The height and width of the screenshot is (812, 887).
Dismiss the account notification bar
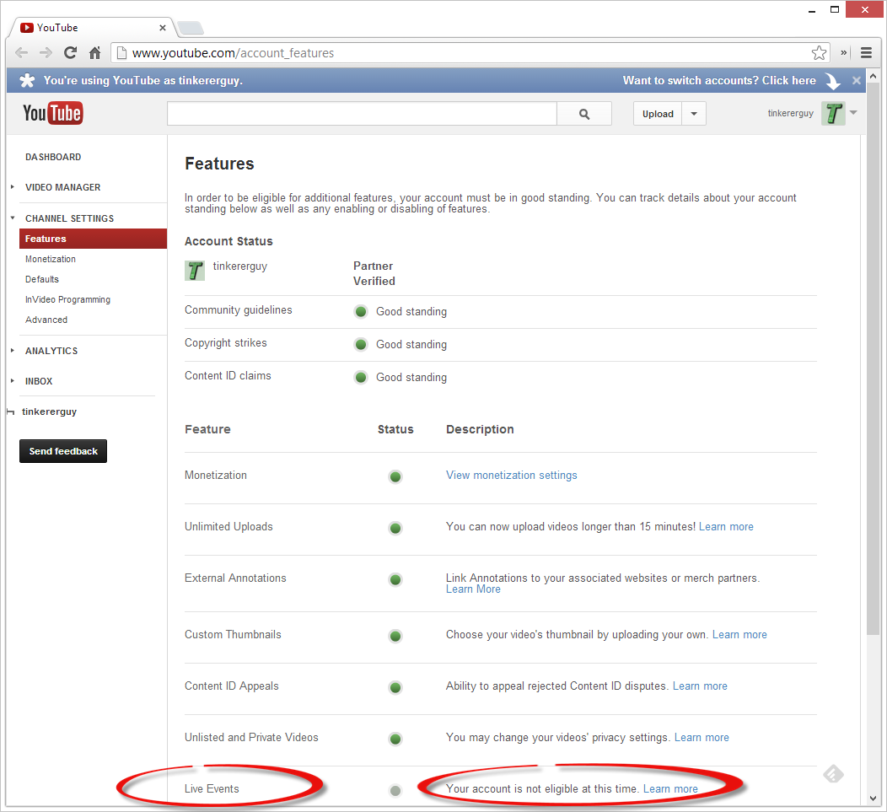(857, 80)
